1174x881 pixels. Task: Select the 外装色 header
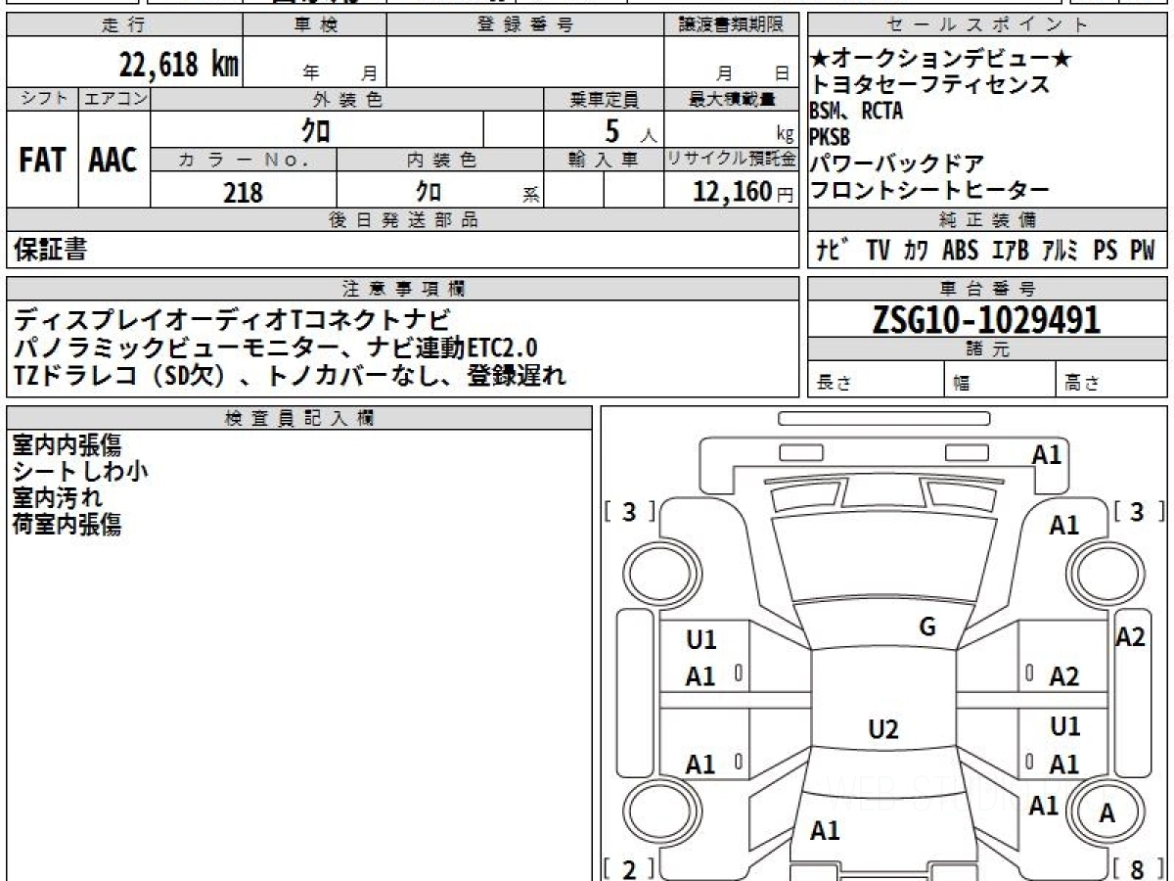[347, 99]
